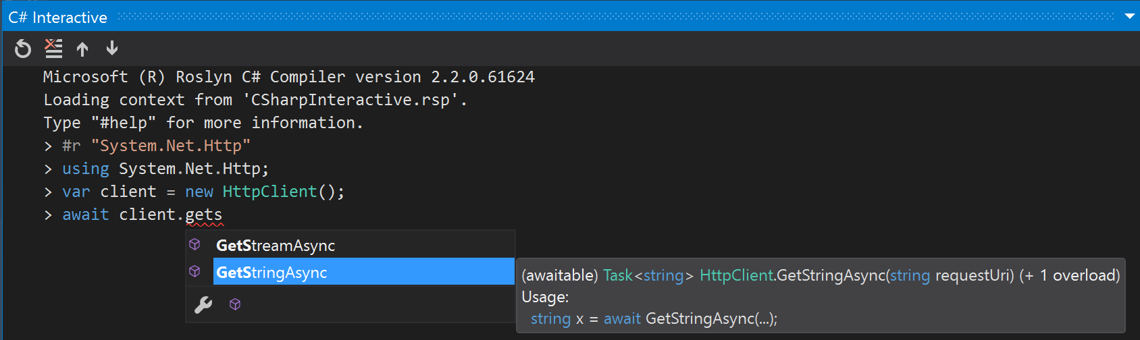Screen dimensions: 1140x340
Task: Go to next history entry arrow
Action: pyautogui.click(x=112, y=49)
